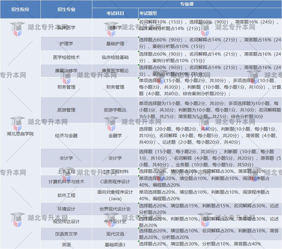Select the 环境设计 major cell

pyautogui.click(x=66, y=209)
